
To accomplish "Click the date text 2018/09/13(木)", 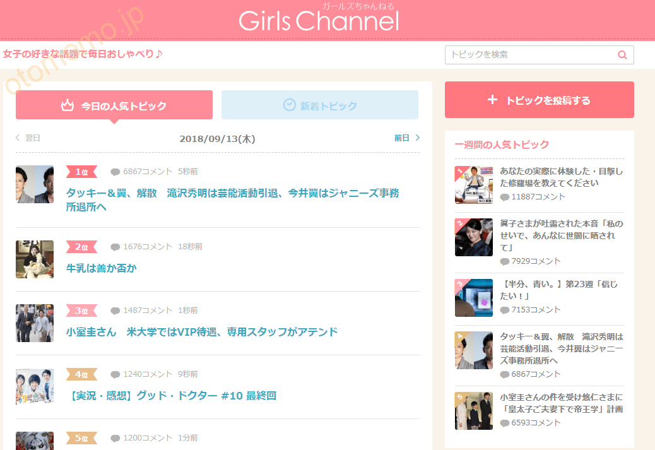I will point(217,139).
